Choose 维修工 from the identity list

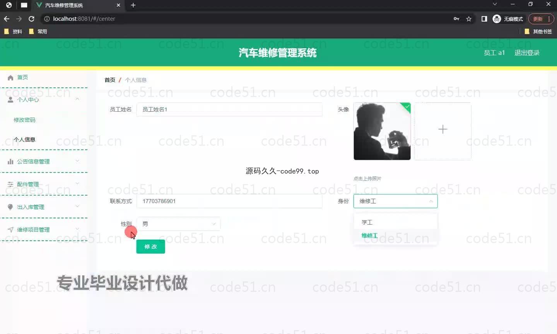click(395, 235)
